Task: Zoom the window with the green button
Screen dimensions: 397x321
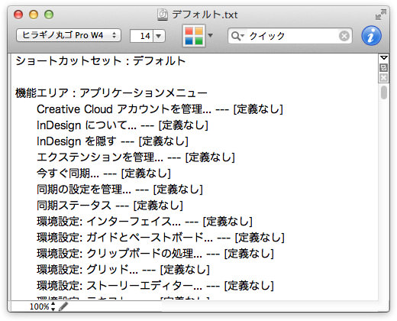Action: coord(49,15)
